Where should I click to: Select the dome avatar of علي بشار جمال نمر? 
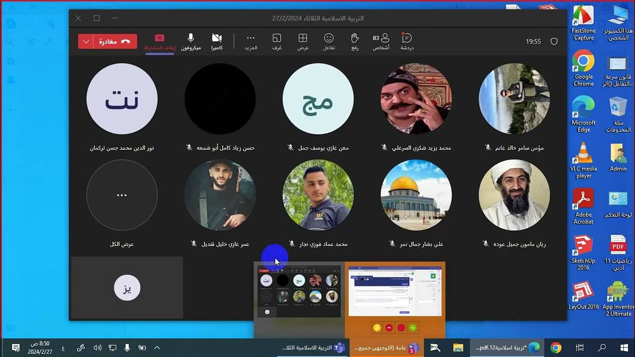point(416,195)
